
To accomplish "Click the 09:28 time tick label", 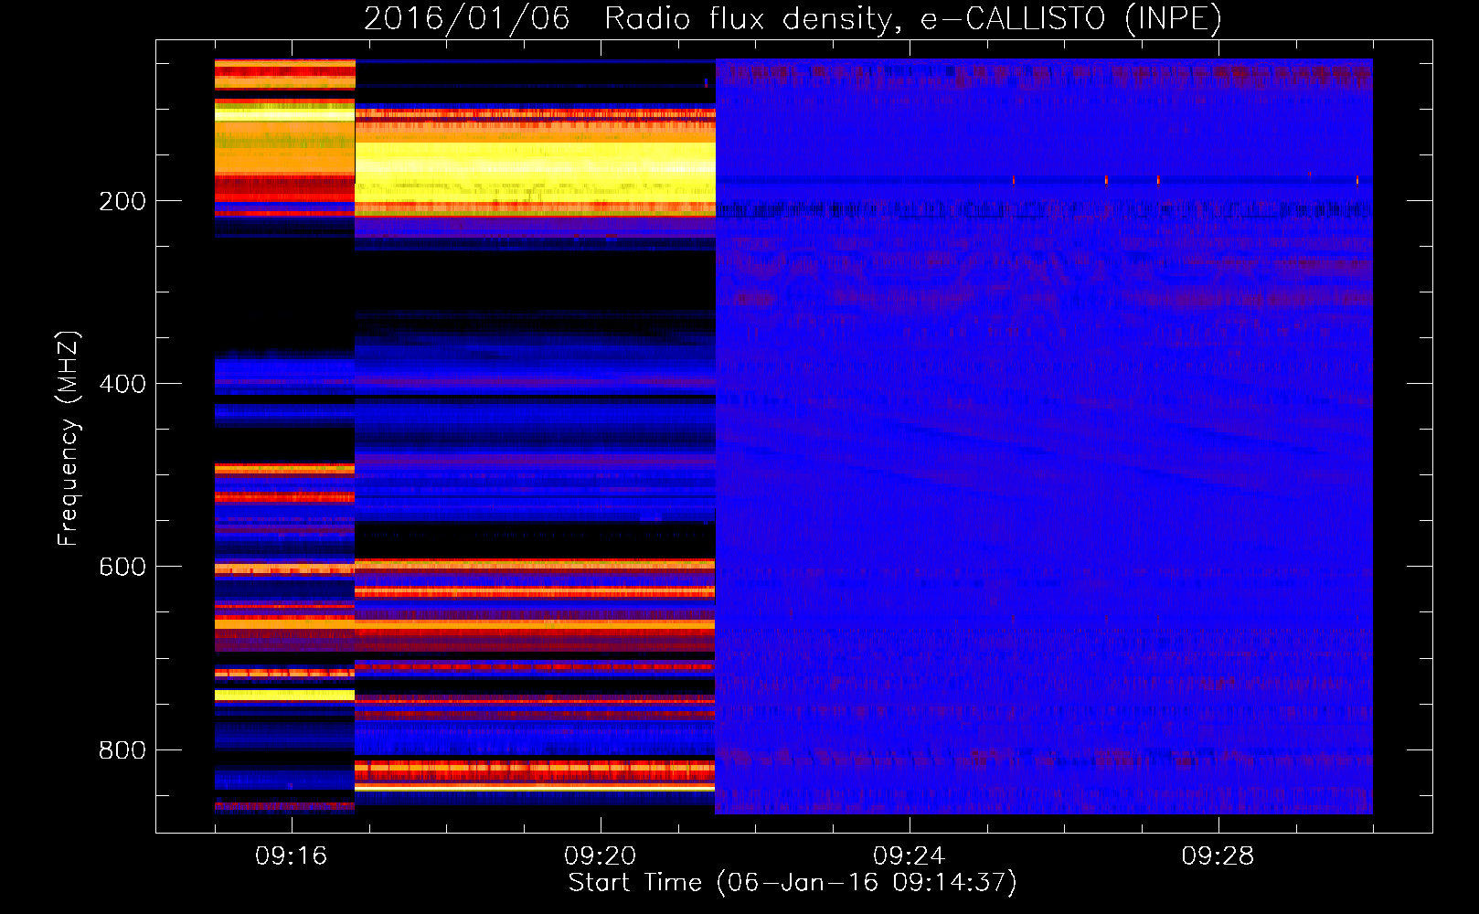I will 1218,856.
